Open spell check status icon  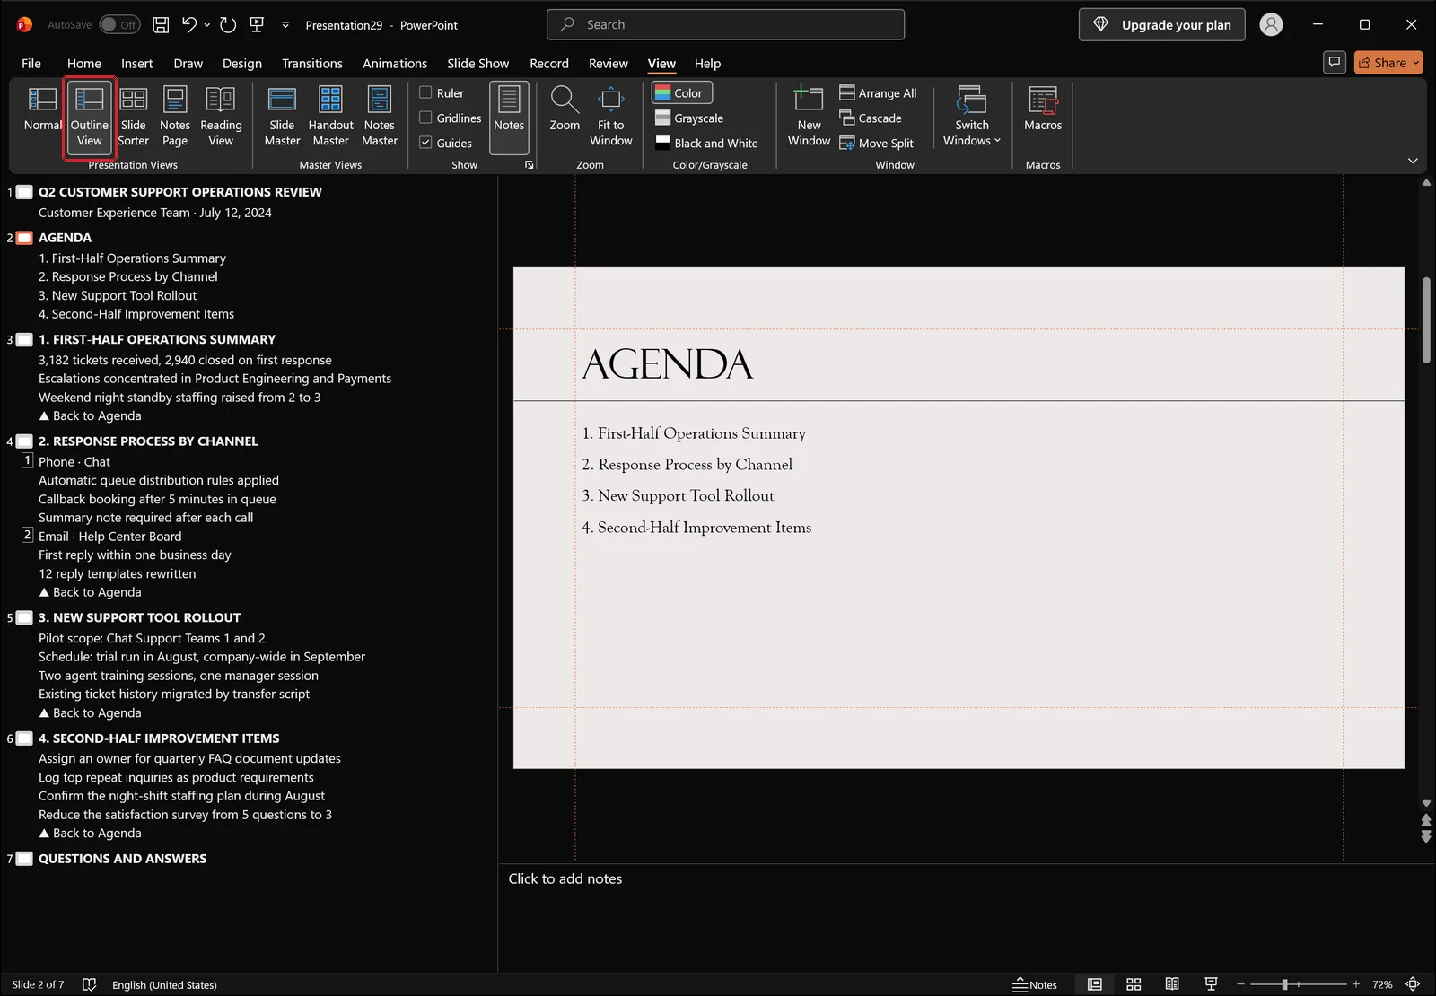coord(89,984)
